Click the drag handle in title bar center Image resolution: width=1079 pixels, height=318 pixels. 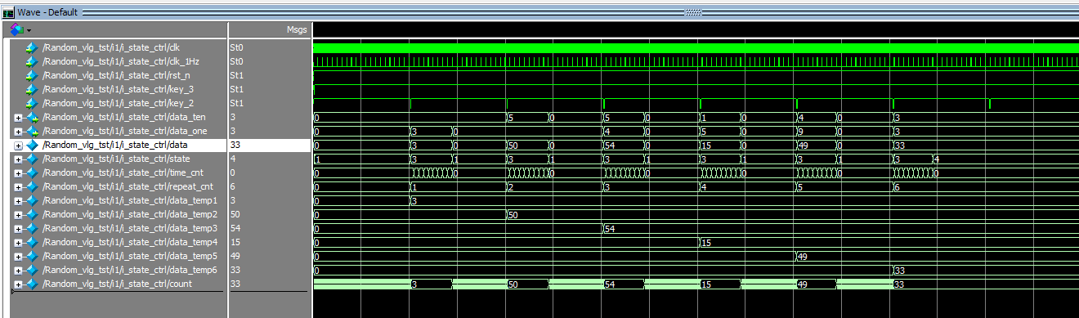tap(692, 12)
